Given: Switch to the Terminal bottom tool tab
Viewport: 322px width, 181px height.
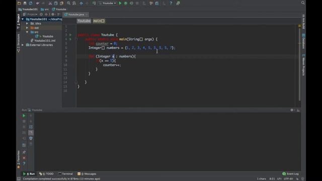Looking at the screenshot, I should [x=65, y=174].
